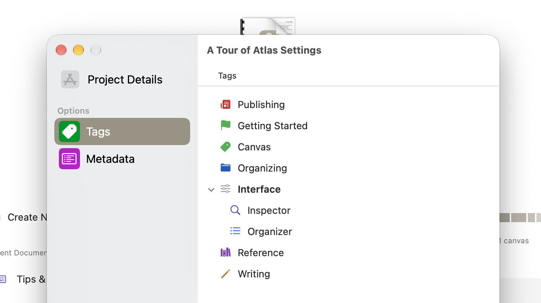Image resolution: width=541 pixels, height=303 pixels.
Task: Select the Reference tag
Action: click(261, 252)
